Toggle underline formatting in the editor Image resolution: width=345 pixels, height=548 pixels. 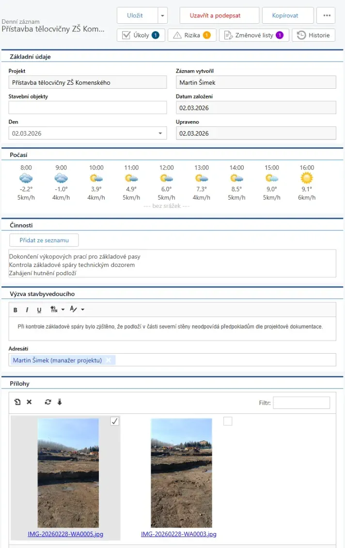(x=39, y=310)
